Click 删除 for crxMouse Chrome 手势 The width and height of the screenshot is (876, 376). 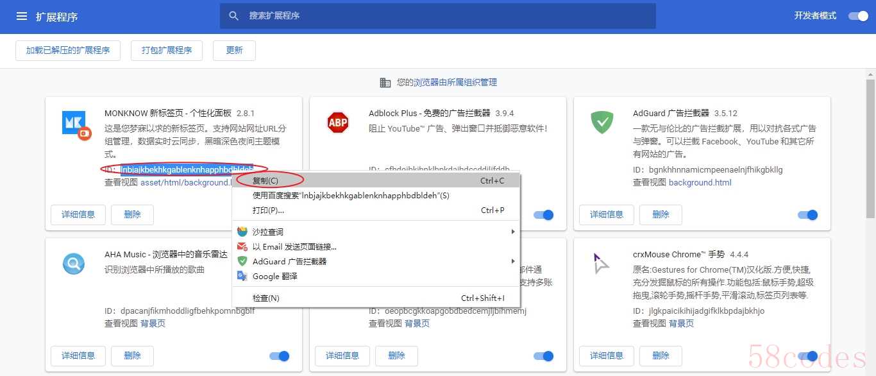click(x=661, y=355)
